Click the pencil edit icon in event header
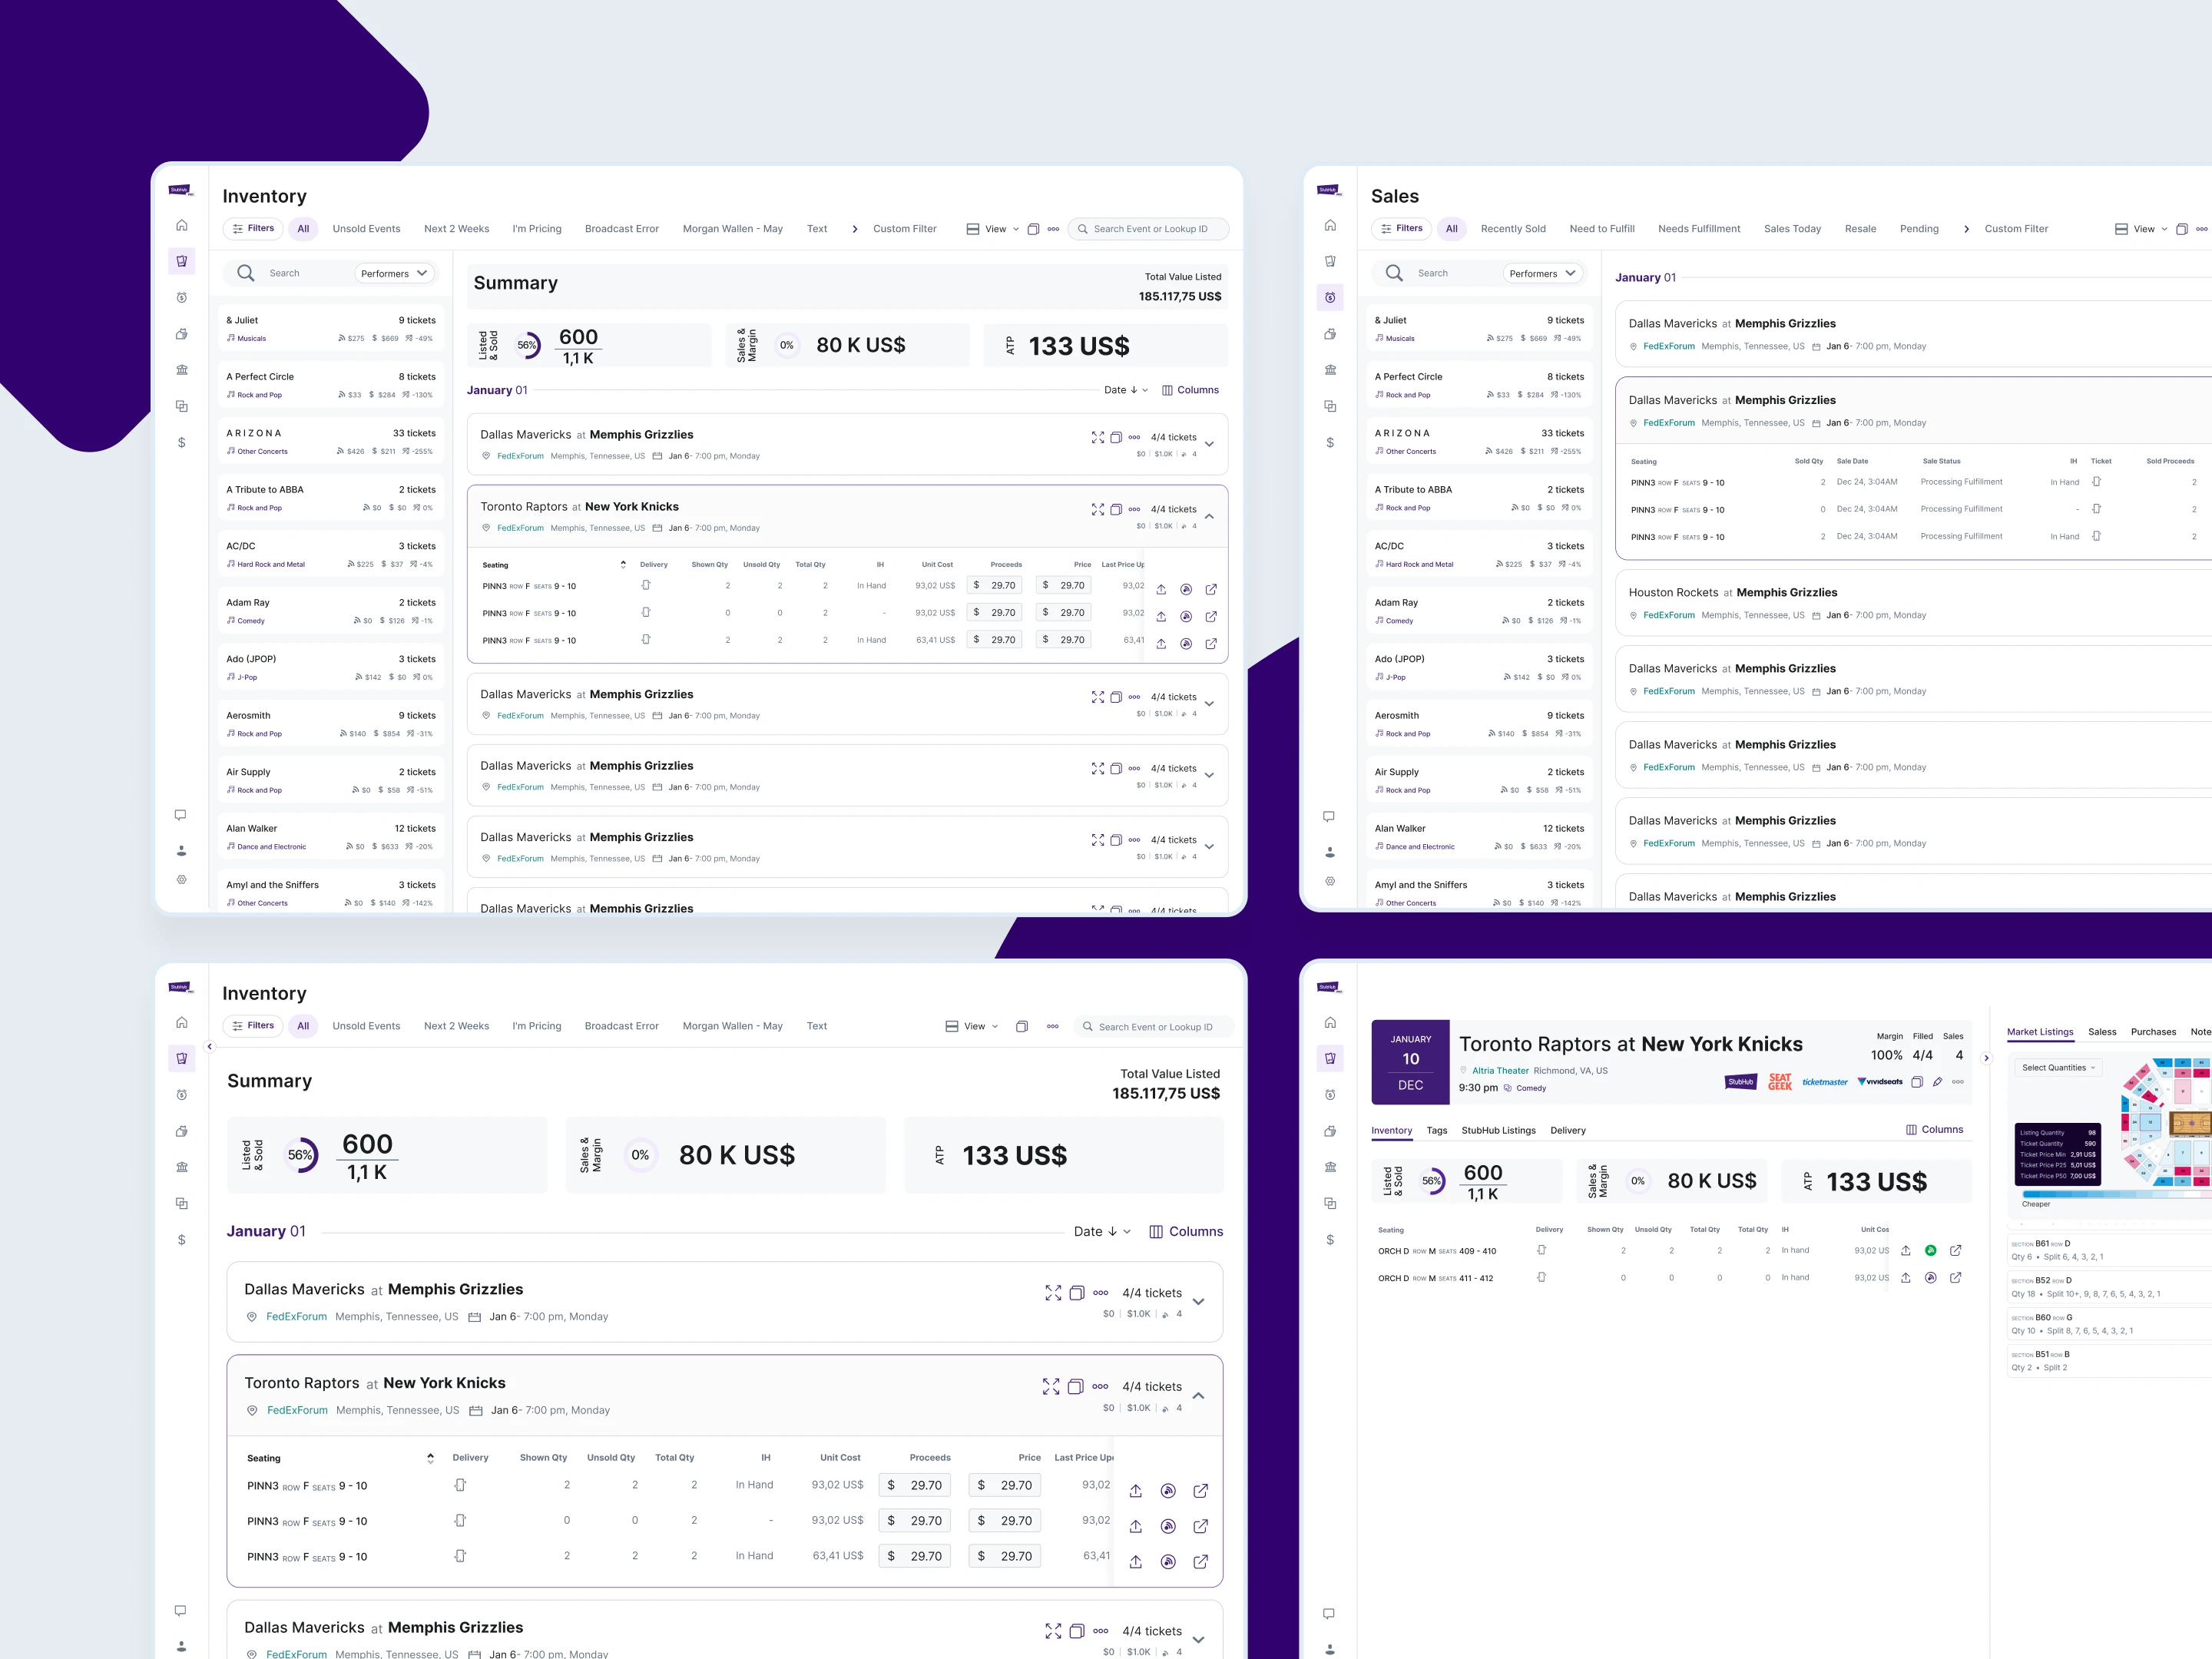Viewport: 2212px width, 1659px height. click(x=1937, y=1082)
